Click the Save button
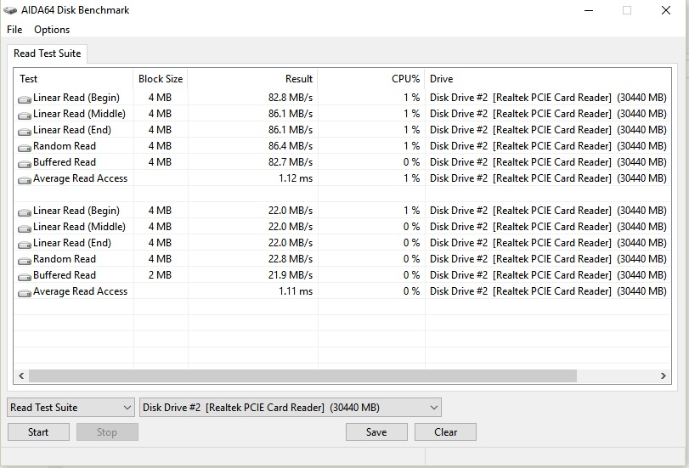This screenshot has width=689, height=468. coord(376,432)
